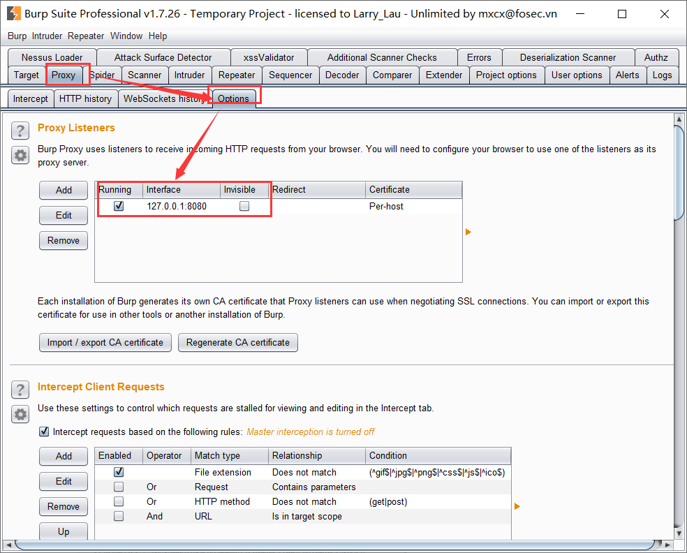
Task: Add a new intercept client request rule
Action: pyautogui.click(x=64, y=456)
